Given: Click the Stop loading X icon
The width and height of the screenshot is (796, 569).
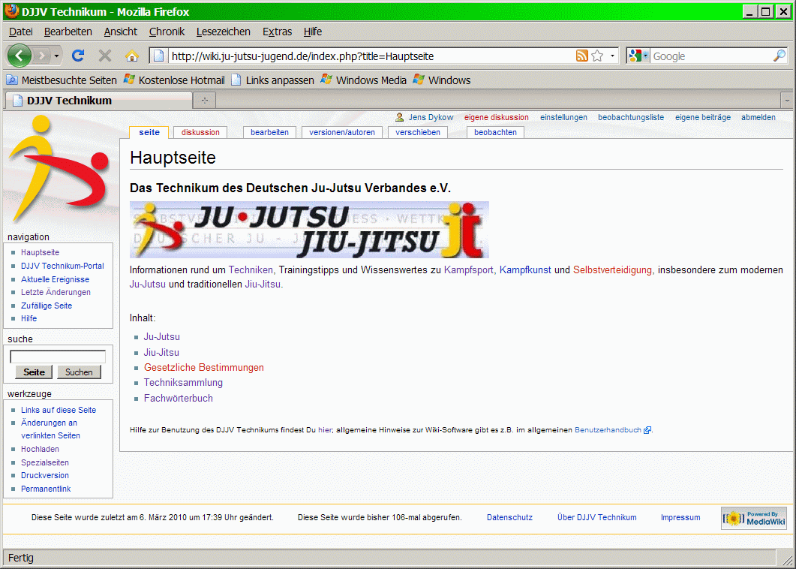Looking at the screenshot, I should tap(105, 56).
